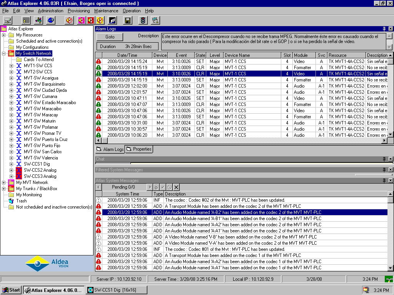Click red SW-CCS2 Analog switch icon

(19, 170)
